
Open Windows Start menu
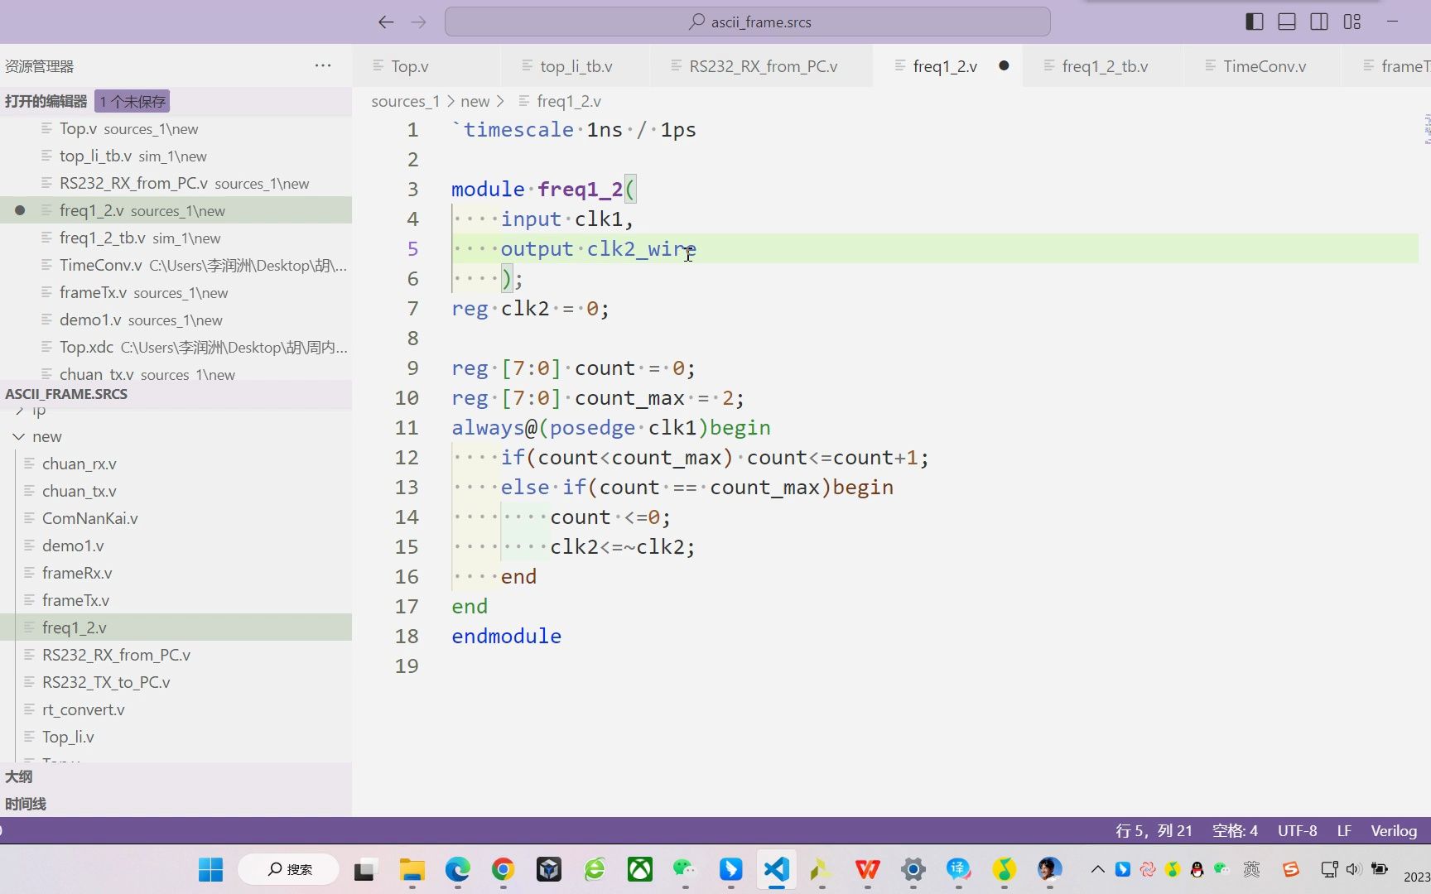pos(210,869)
